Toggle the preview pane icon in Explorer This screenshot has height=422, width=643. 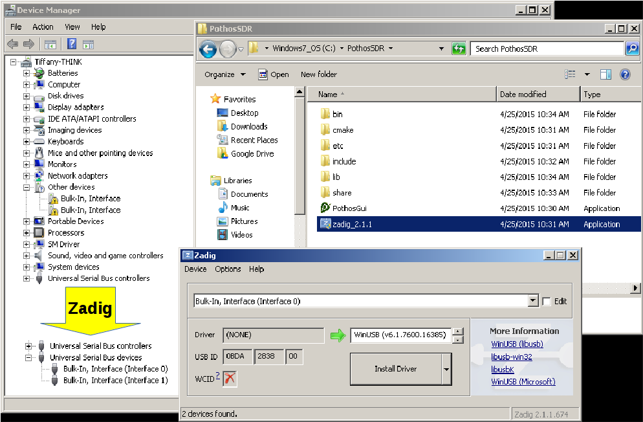[605, 74]
